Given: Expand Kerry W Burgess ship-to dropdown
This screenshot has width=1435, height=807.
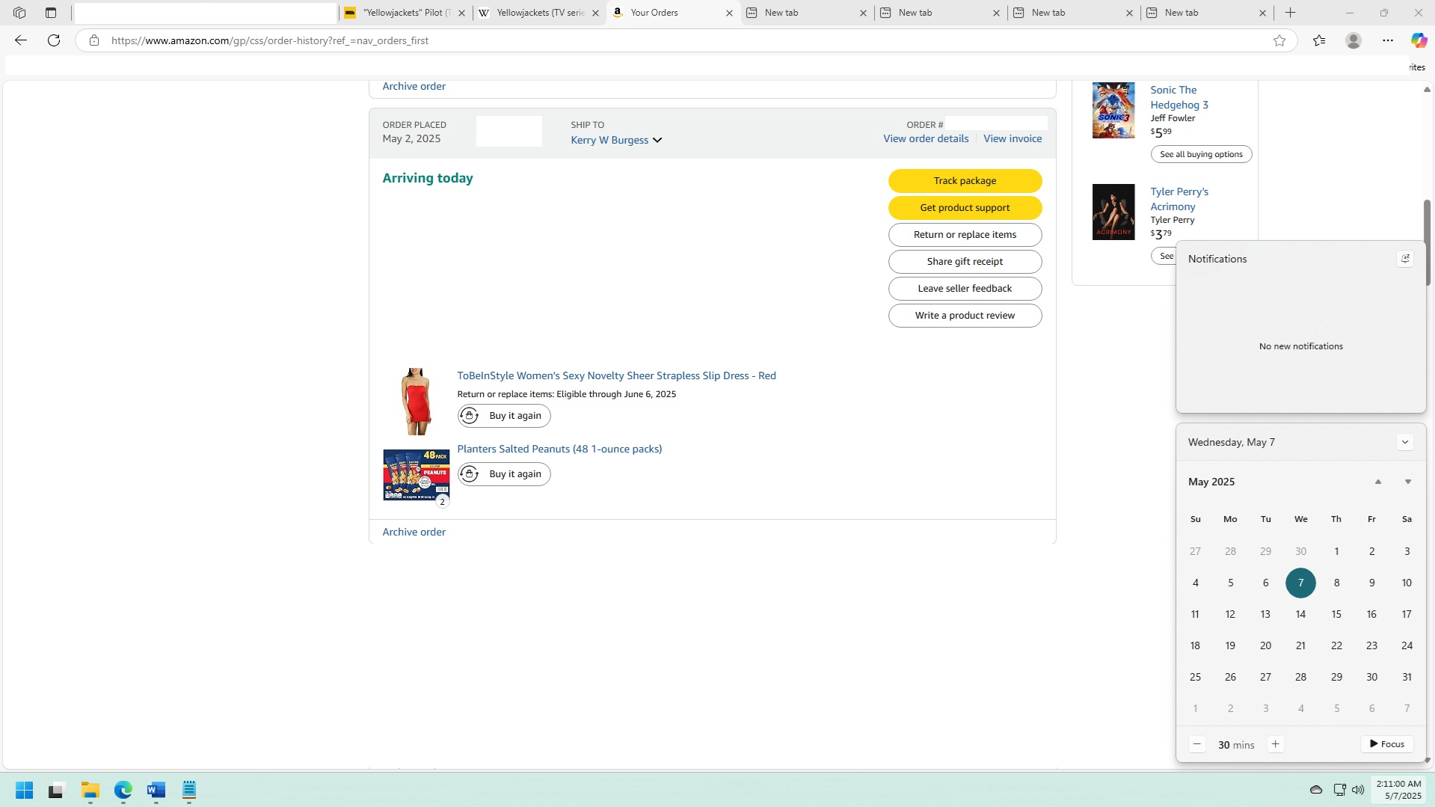Looking at the screenshot, I should [616, 140].
